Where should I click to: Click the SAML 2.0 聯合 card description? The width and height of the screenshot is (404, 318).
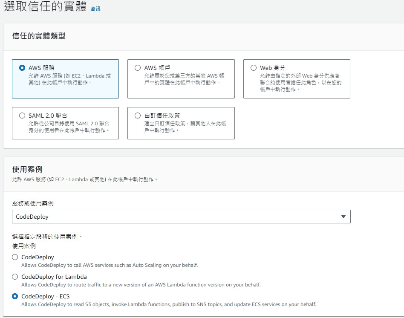69,127
